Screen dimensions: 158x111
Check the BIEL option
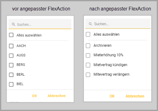point(11,84)
